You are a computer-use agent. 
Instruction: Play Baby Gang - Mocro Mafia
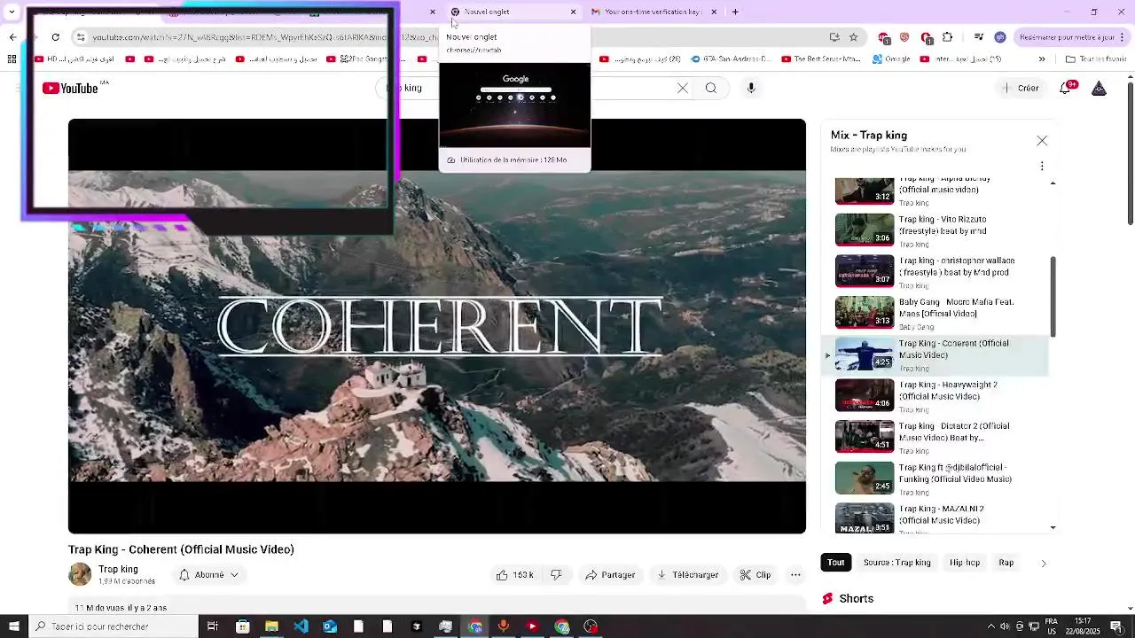tap(935, 312)
